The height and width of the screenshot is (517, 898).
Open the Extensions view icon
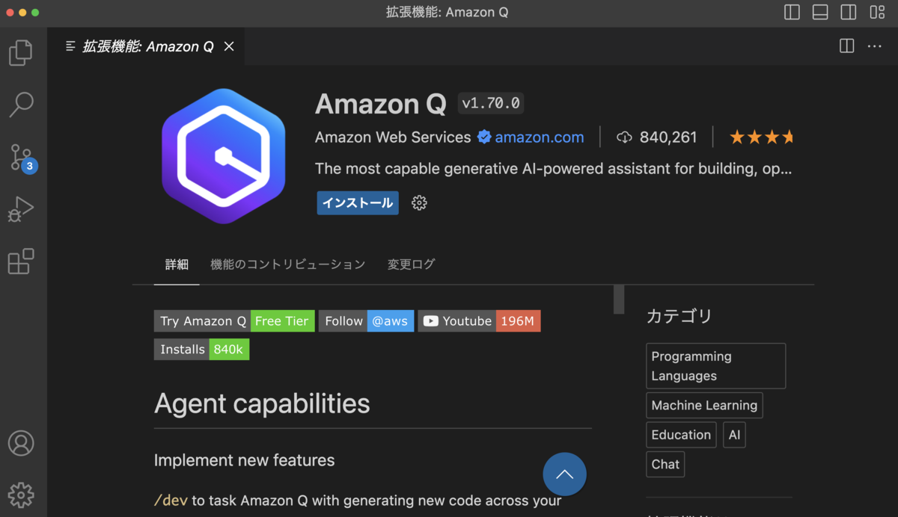tap(21, 261)
